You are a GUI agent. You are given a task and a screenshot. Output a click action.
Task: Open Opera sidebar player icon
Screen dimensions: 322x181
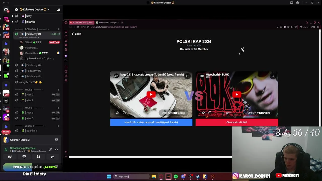pos(66,67)
